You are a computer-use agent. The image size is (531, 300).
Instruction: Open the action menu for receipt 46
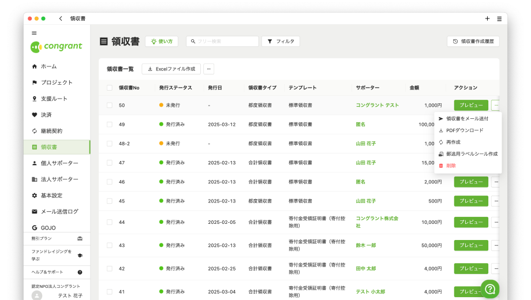496,182
